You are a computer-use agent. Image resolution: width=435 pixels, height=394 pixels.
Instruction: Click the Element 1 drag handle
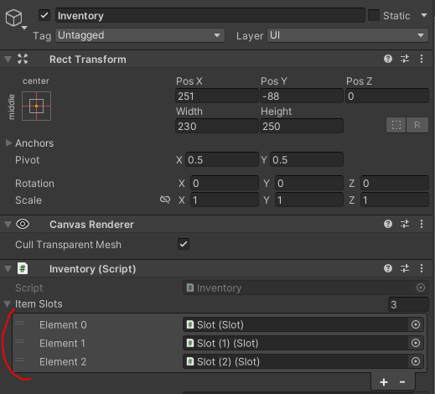click(x=19, y=342)
